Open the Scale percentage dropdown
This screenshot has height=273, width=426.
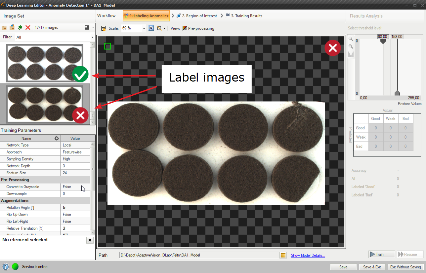pyautogui.click(x=144, y=28)
